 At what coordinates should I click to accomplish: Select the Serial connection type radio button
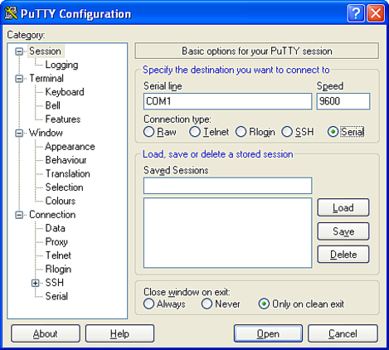[333, 132]
